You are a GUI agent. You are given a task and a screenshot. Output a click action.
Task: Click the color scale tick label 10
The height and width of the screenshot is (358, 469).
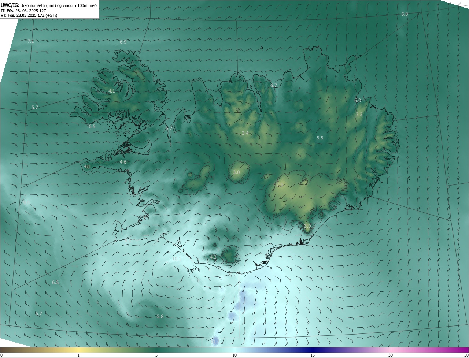point(234,355)
